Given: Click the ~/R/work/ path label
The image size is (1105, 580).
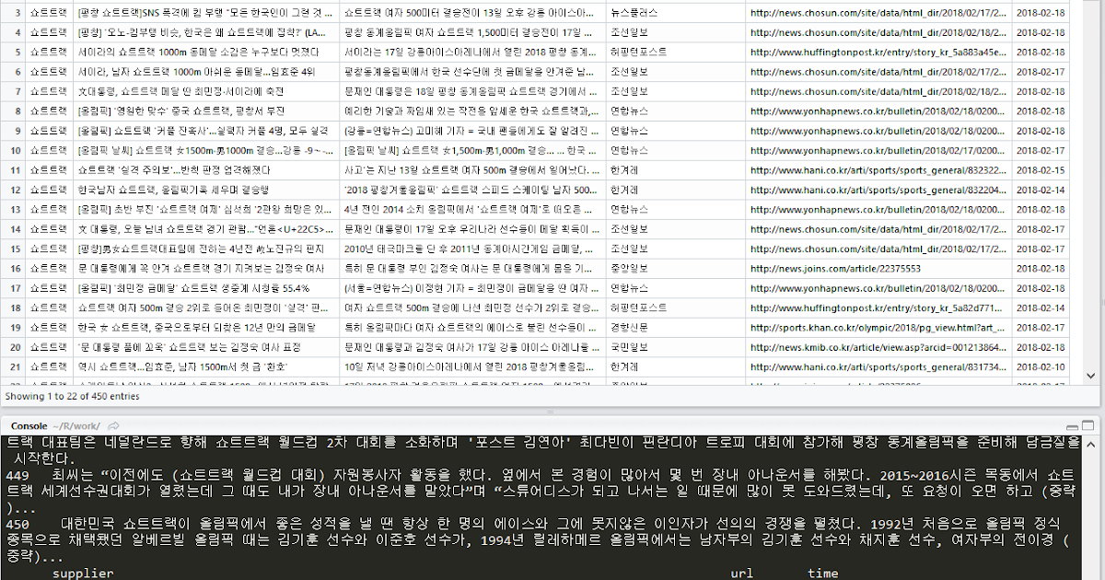Looking at the screenshot, I should pos(76,425).
